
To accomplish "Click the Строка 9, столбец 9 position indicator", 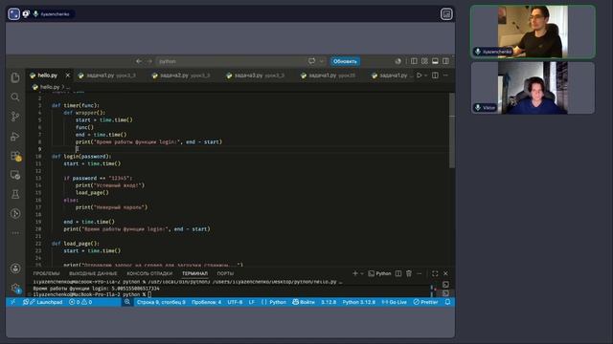I will (161, 302).
